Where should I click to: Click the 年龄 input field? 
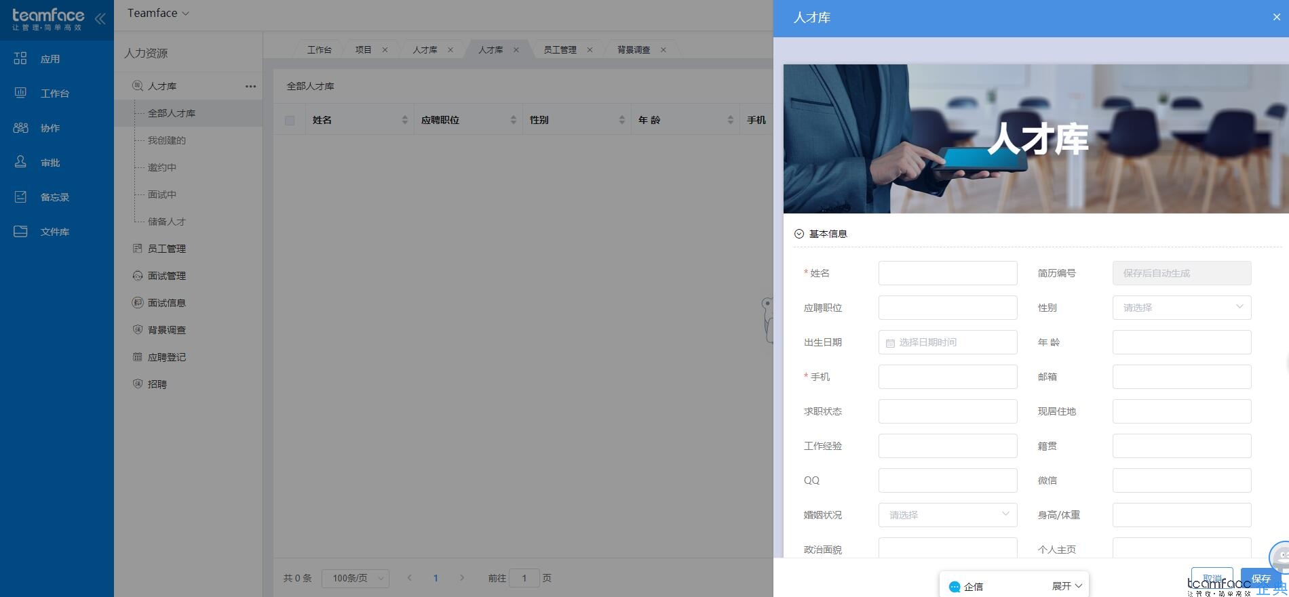(1182, 342)
